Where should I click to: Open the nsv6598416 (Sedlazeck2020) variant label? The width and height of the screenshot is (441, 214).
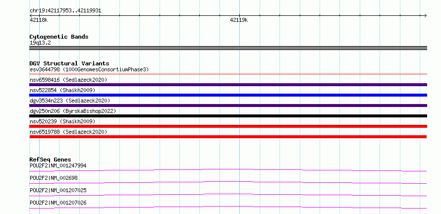tap(68, 80)
